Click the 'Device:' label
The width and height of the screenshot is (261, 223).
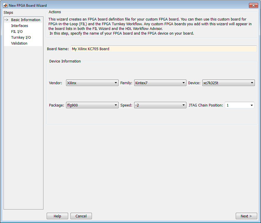tap(194, 83)
